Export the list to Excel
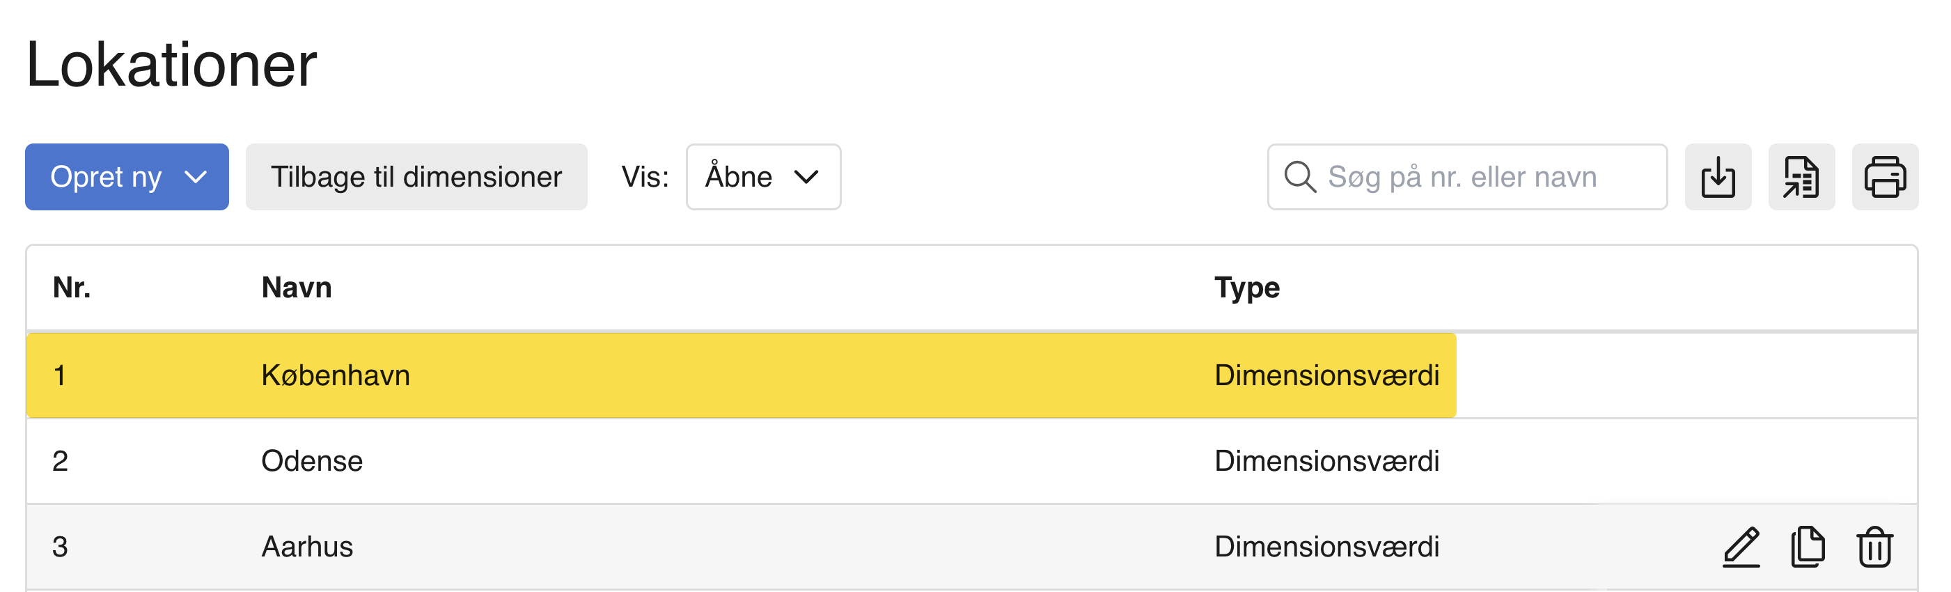1951x592 pixels. coord(1802,177)
